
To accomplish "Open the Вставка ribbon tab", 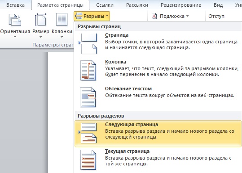I will [15, 5].
